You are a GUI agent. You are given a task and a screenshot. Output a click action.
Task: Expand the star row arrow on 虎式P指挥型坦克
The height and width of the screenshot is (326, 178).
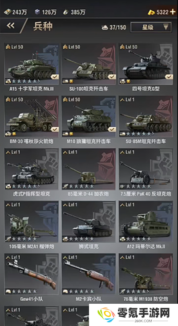[x=38, y=186]
